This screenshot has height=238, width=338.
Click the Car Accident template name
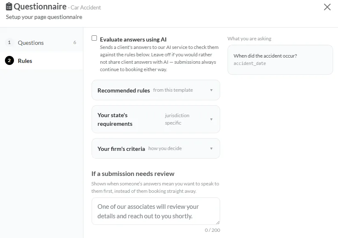click(x=86, y=7)
